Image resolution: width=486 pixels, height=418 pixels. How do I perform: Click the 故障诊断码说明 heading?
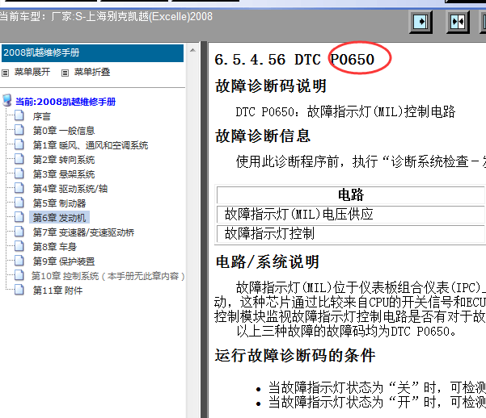(x=271, y=86)
